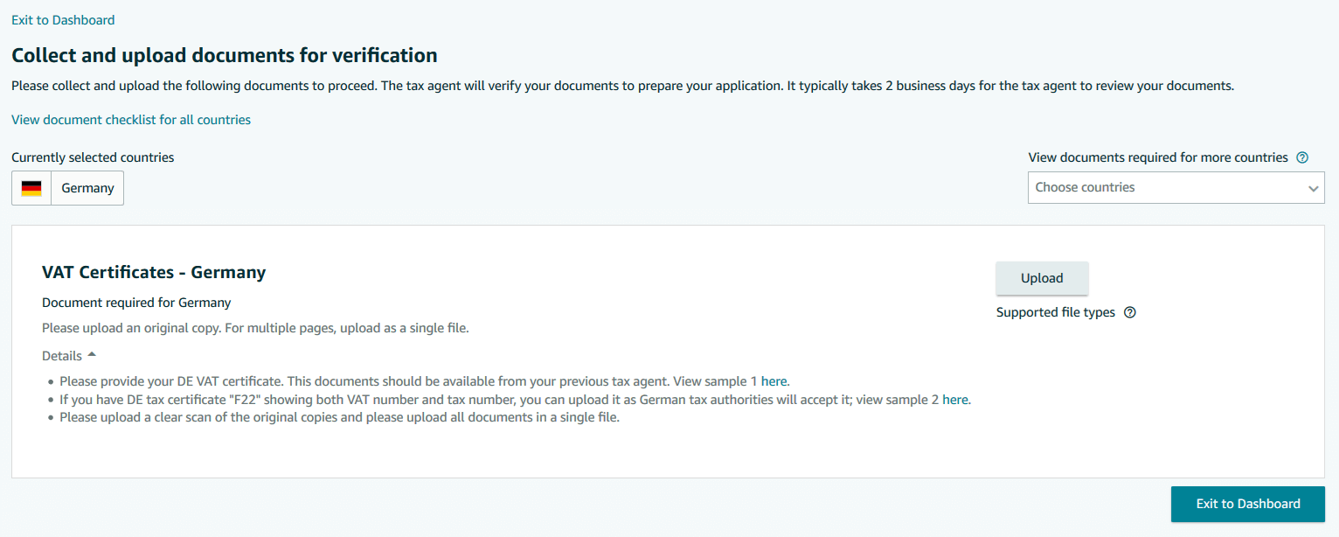Open View document checklist for all countries
Screen dimensions: 1339x537
[131, 120]
